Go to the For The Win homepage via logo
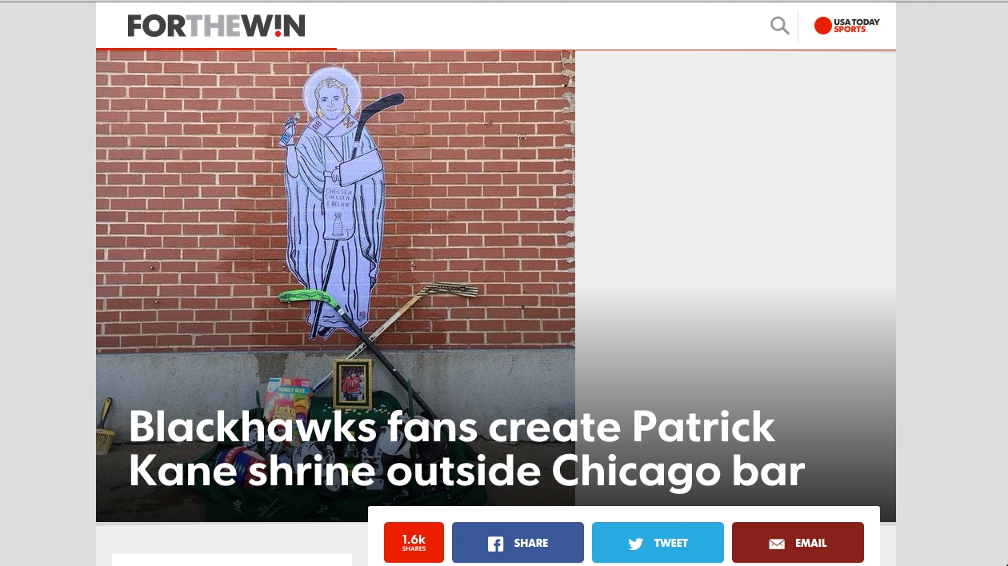This screenshot has height=566, width=1008. tap(216, 26)
